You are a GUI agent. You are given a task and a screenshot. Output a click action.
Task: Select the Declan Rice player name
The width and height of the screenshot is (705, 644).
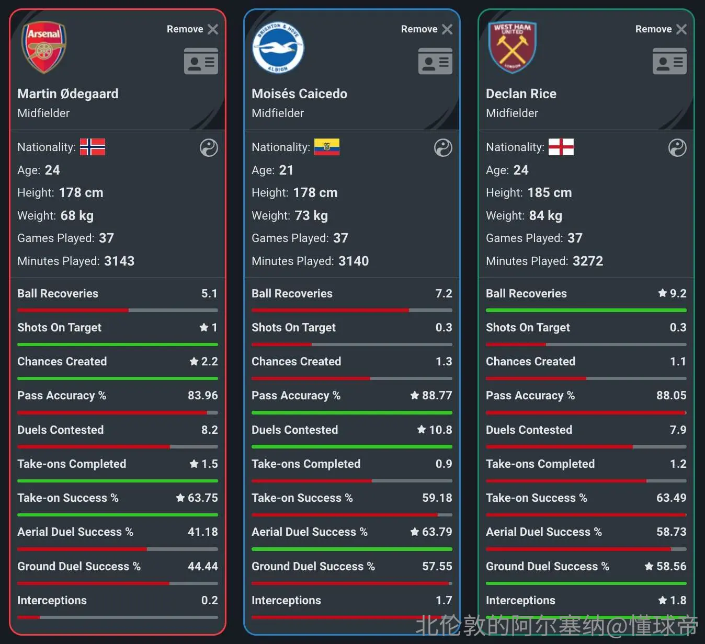click(x=521, y=94)
